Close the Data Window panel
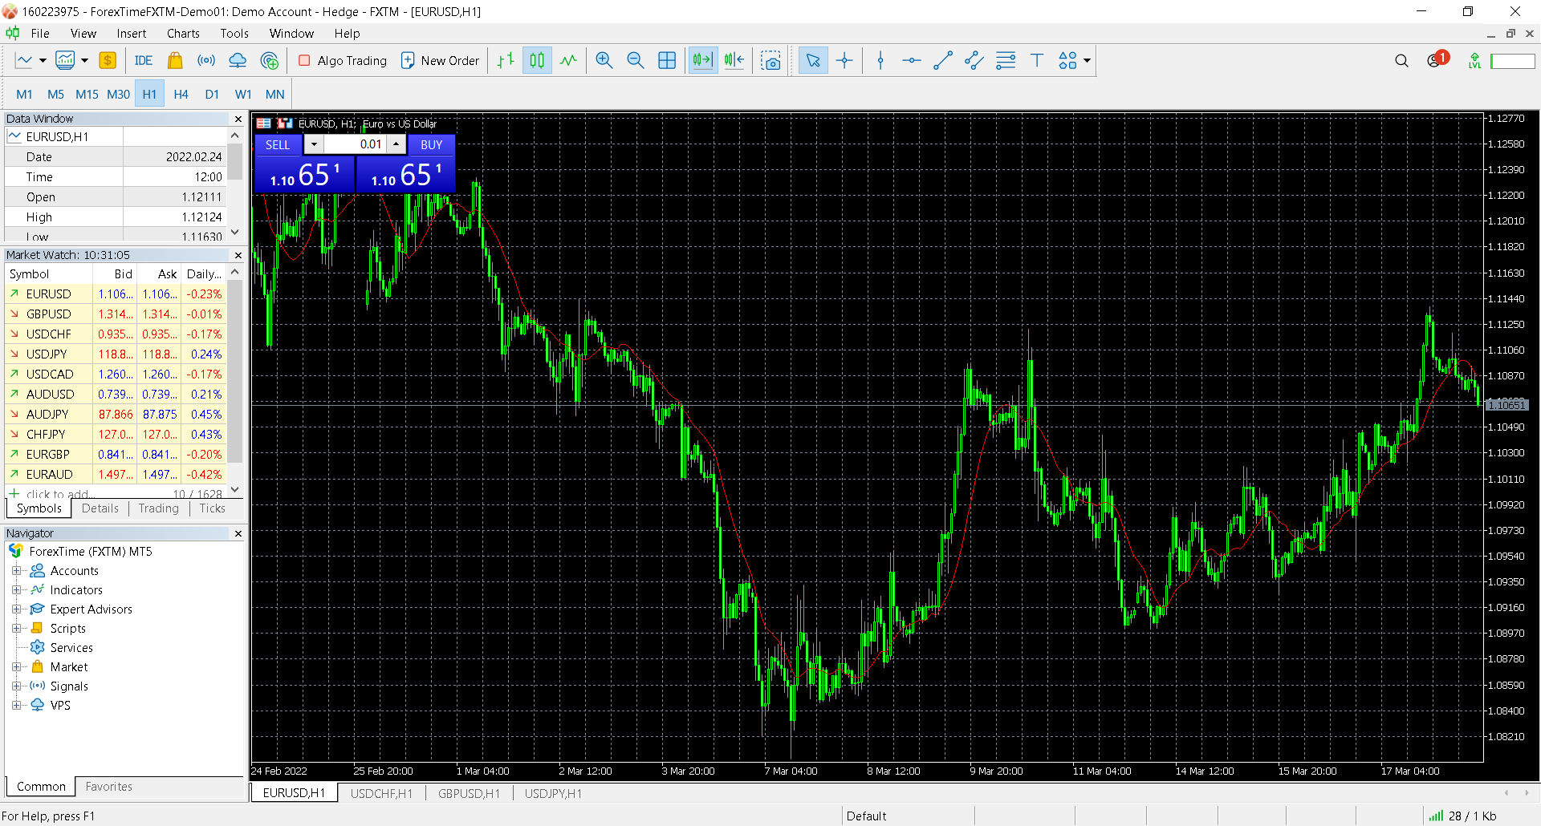This screenshot has height=826, width=1541. [238, 119]
